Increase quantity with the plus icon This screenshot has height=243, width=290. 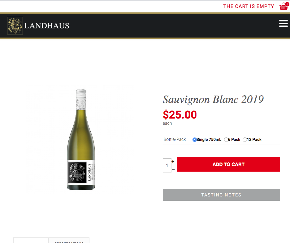click(173, 161)
